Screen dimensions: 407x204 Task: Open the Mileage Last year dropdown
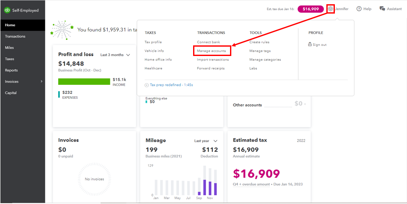click(x=206, y=141)
